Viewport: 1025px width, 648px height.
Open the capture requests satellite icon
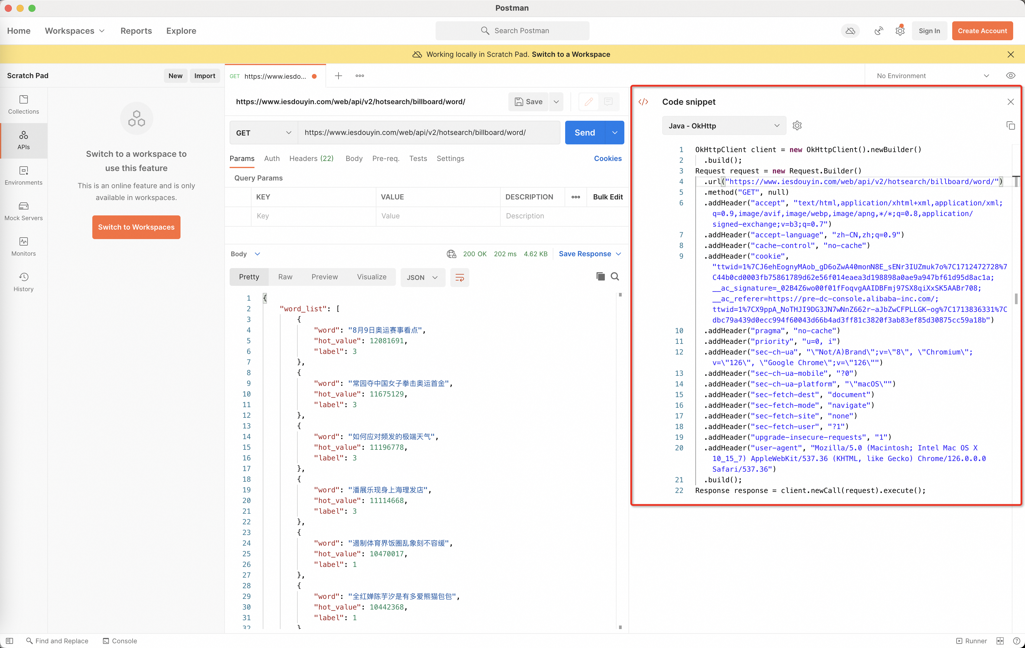tap(879, 31)
